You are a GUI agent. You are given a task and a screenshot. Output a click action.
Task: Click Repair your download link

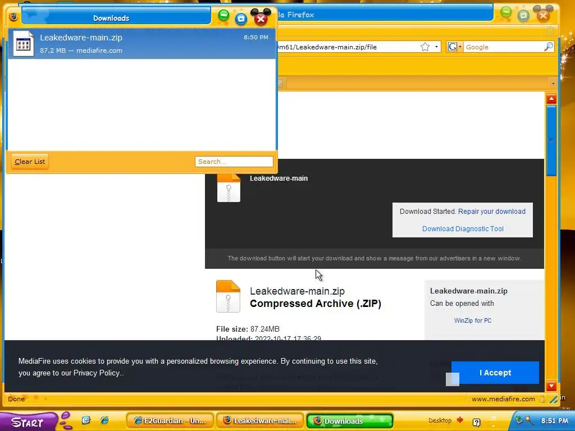point(492,212)
